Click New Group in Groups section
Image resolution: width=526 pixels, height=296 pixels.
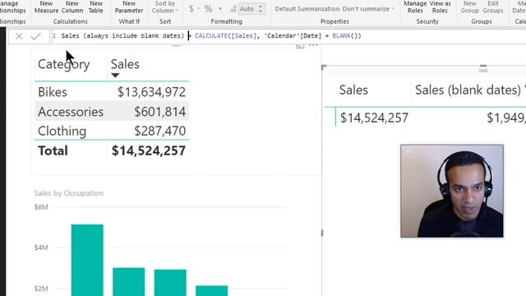(469, 7)
